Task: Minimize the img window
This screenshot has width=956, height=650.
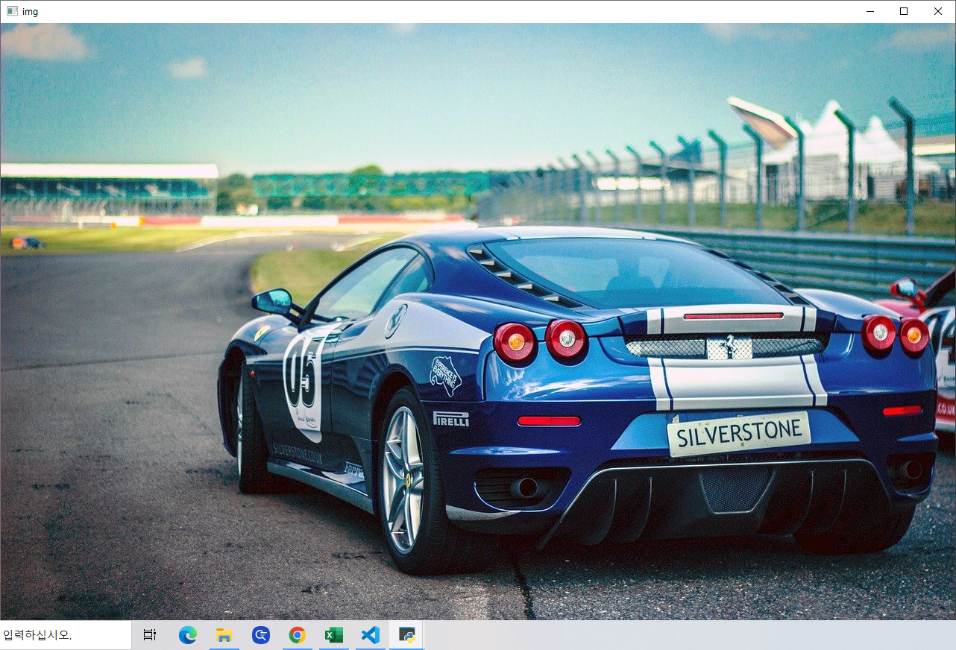Action: point(869,11)
